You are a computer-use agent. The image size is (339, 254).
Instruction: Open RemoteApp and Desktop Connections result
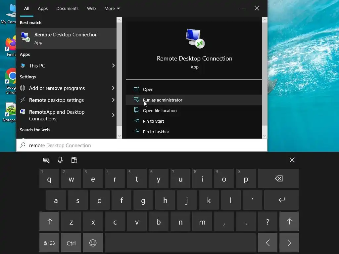click(x=66, y=115)
